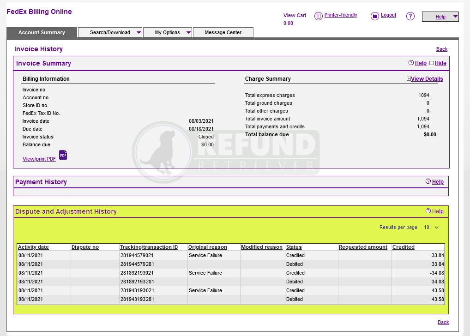Click Help link in Invoice Summary

click(x=421, y=63)
